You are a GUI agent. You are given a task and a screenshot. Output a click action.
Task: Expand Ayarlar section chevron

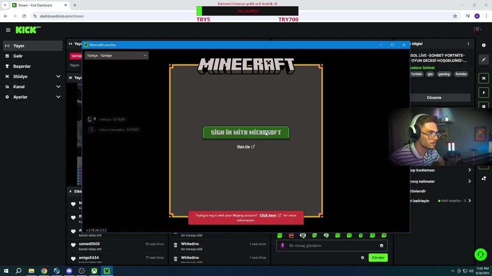(x=58, y=97)
